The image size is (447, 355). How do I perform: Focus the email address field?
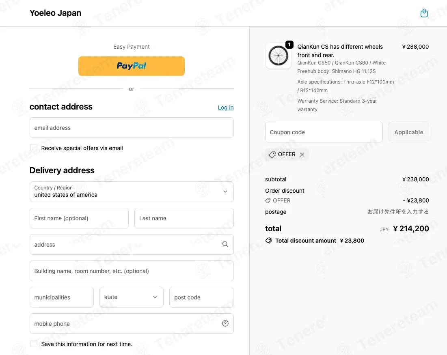pyautogui.click(x=132, y=128)
